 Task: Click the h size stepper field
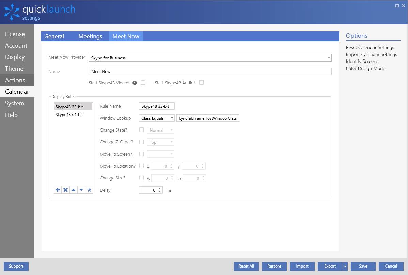pyautogui.click(x=194, y=178)
